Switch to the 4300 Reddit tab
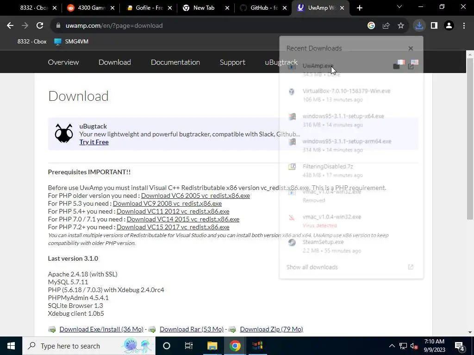The width and height of the screenshot is (474, 355). coord(91,8)
